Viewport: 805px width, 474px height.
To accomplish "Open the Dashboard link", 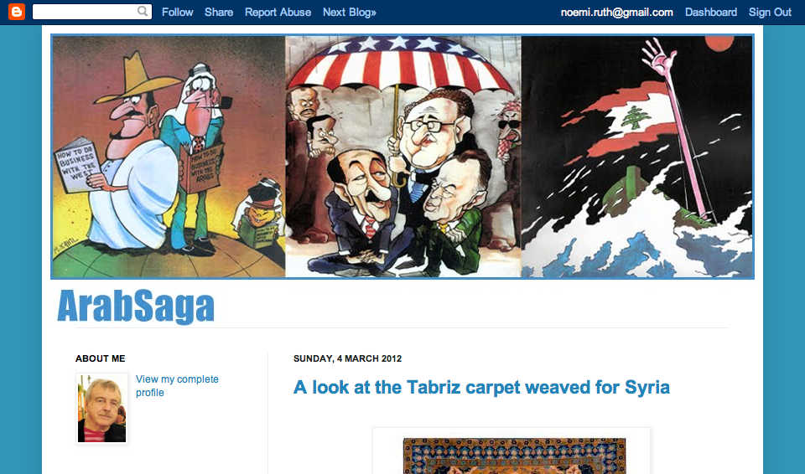I will click(710, 13).
